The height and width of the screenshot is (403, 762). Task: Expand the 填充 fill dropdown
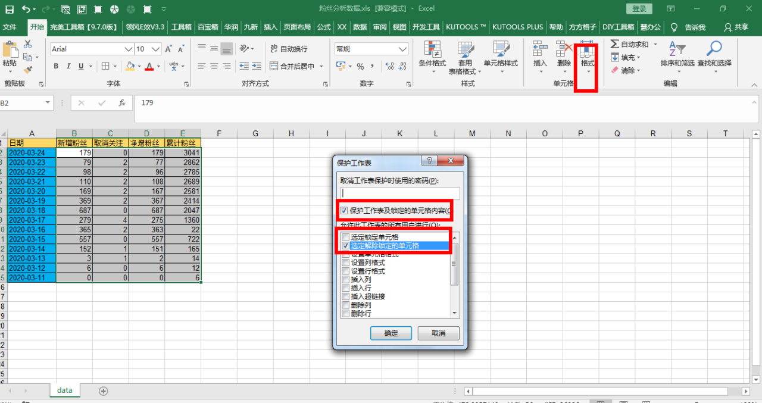click(x=639, y=58)
